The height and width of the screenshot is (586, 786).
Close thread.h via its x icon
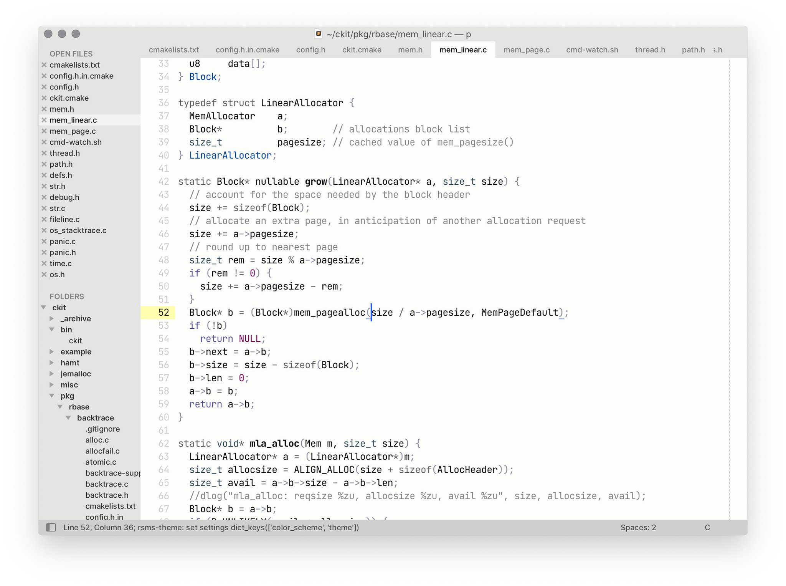(44, 153)
